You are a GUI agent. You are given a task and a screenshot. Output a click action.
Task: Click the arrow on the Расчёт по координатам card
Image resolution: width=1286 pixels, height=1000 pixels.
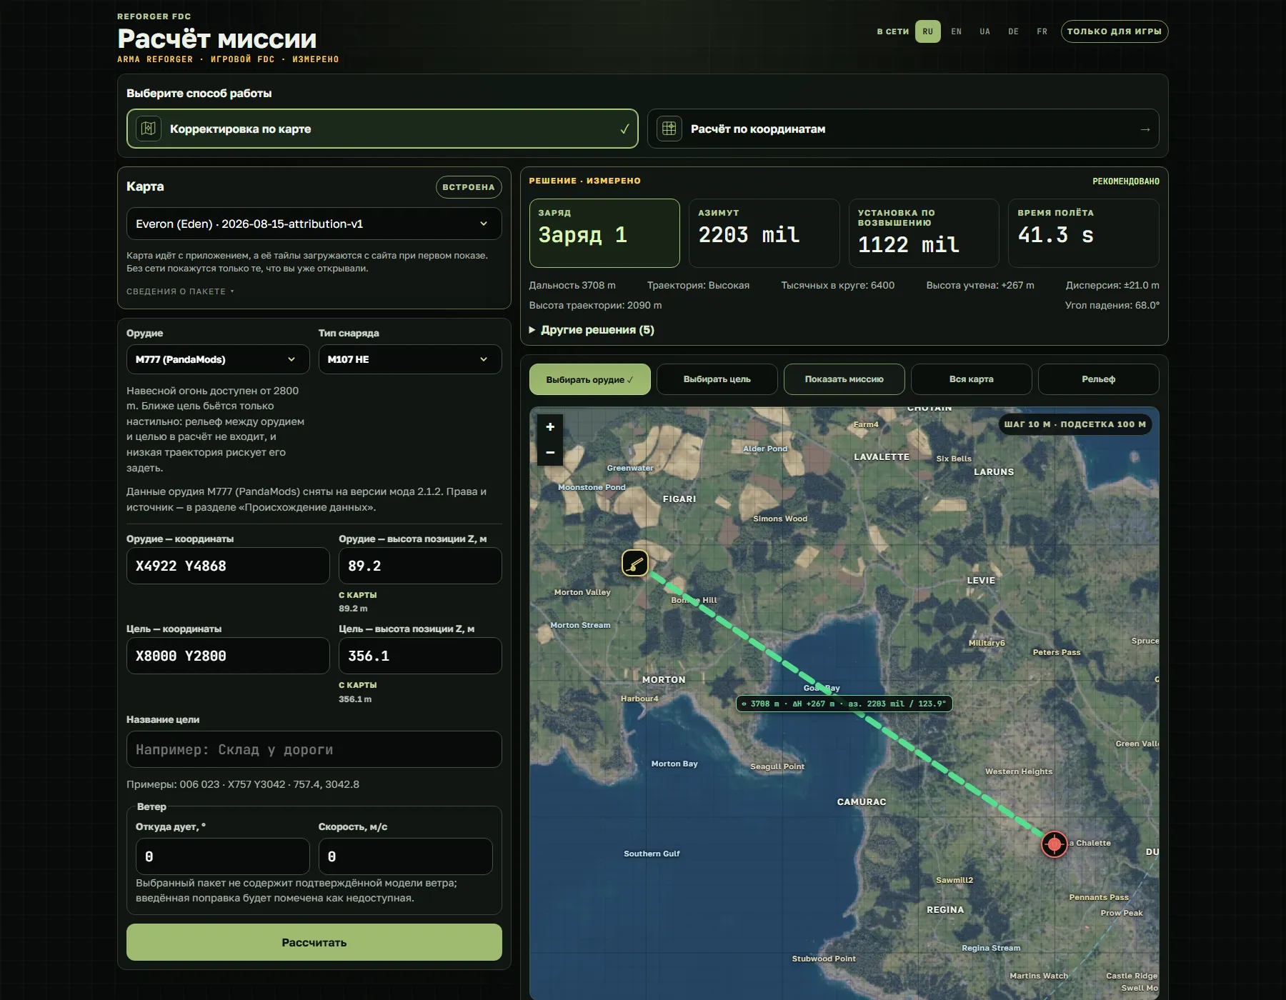[x=1145, y=129]
